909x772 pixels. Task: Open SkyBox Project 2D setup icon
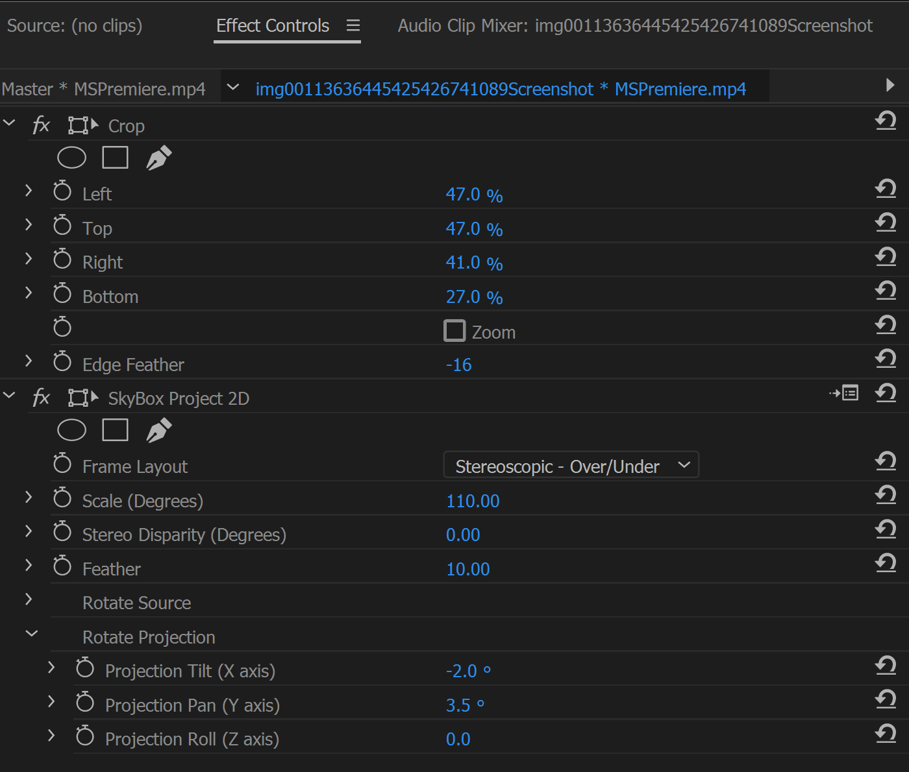[x=844, y=393]
